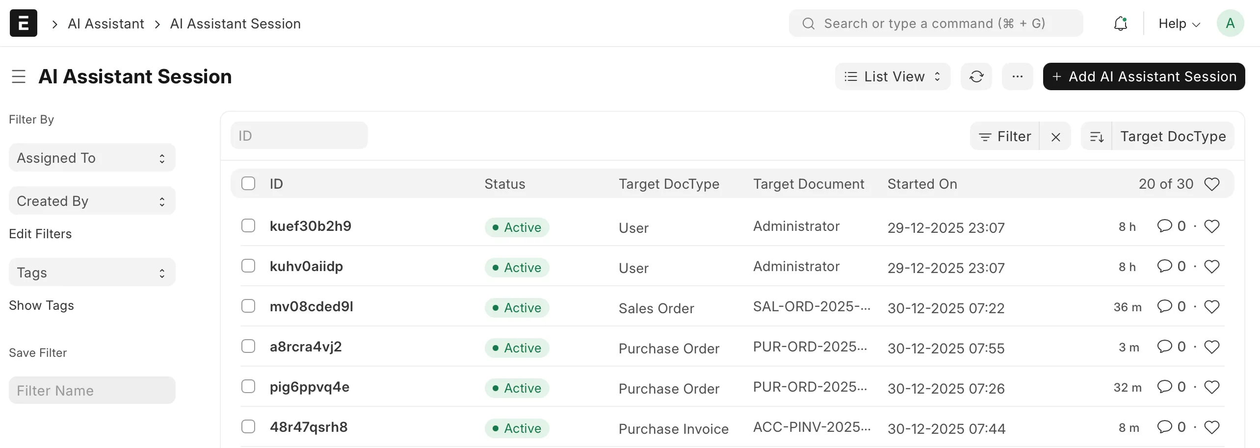Open the pig6ppvq4e session link

(310, 387)
